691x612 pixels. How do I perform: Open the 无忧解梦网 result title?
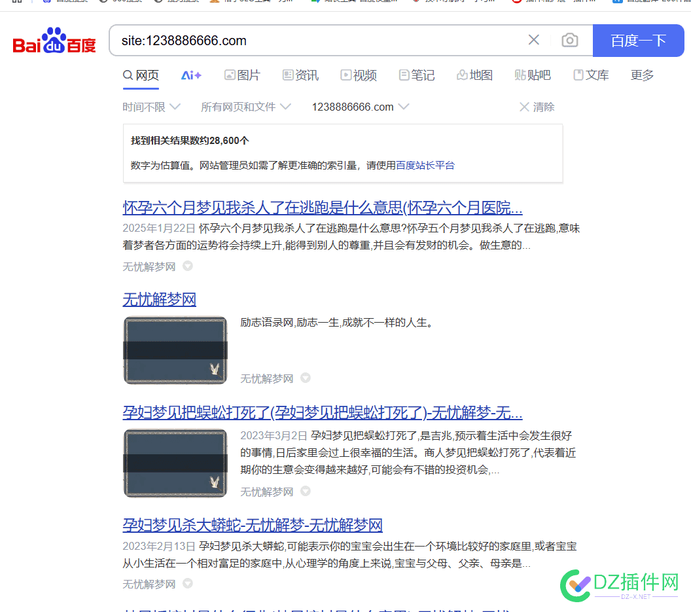[x=159, y=299]
